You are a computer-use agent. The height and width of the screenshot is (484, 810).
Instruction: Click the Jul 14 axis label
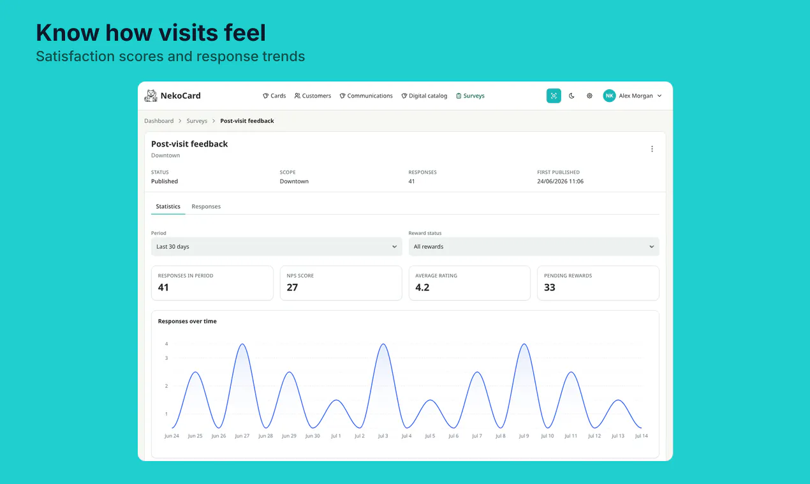click(x=641, y=436)
